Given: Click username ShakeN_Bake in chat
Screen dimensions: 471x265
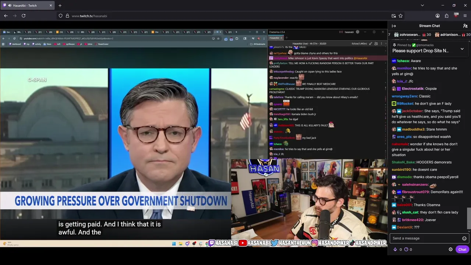Looking at the screenshot, I should click(x=403, y=162).
